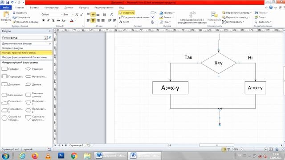Click Auto Align & Space (Автовыравнивание) button
Screen dimensions: 285x160
[x=192, y=18]
